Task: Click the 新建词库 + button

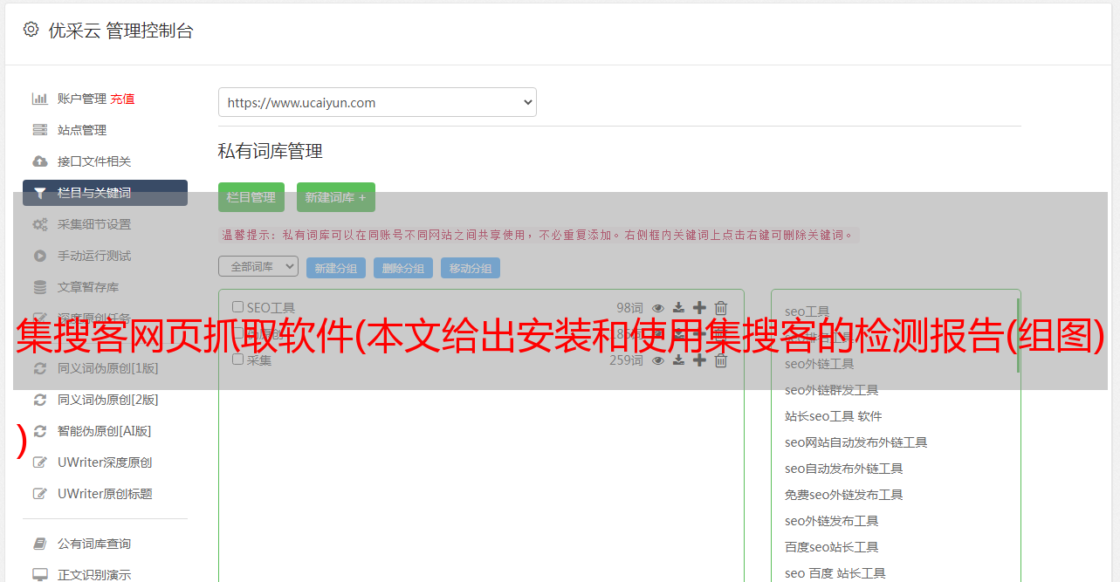Action: click(336, 197)
